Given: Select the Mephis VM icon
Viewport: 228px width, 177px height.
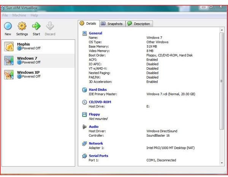Looking at the screenshot, I should tap(9, 46).
